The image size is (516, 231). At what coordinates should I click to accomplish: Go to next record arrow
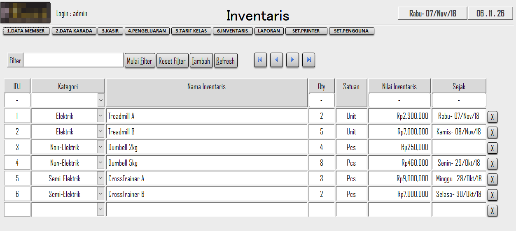292,60
